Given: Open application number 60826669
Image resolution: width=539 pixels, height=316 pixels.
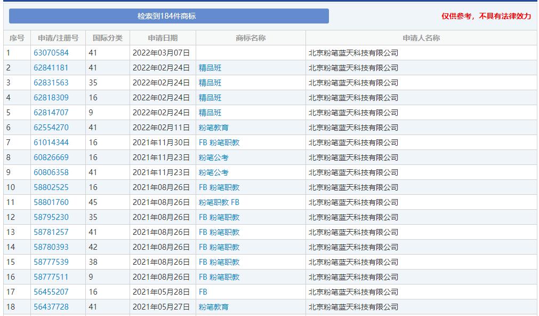Looking at the screenshot, I should click(51, 157).
